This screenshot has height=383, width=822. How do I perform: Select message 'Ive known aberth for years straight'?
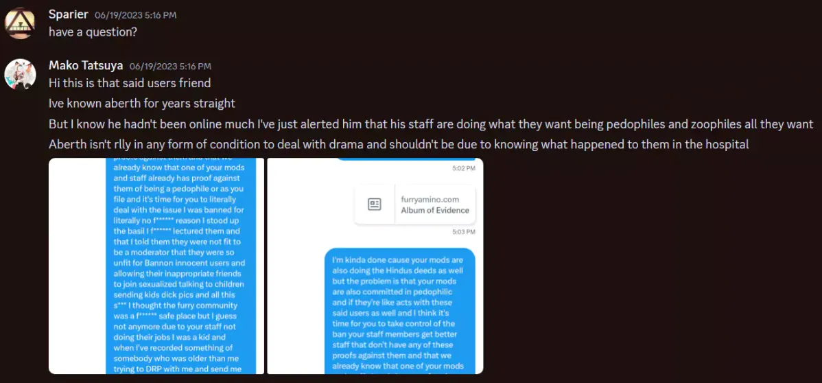click(x=141, y=104)
